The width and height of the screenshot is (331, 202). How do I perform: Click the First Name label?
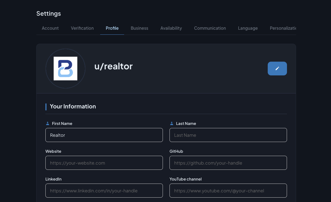[x=62, y=124]
